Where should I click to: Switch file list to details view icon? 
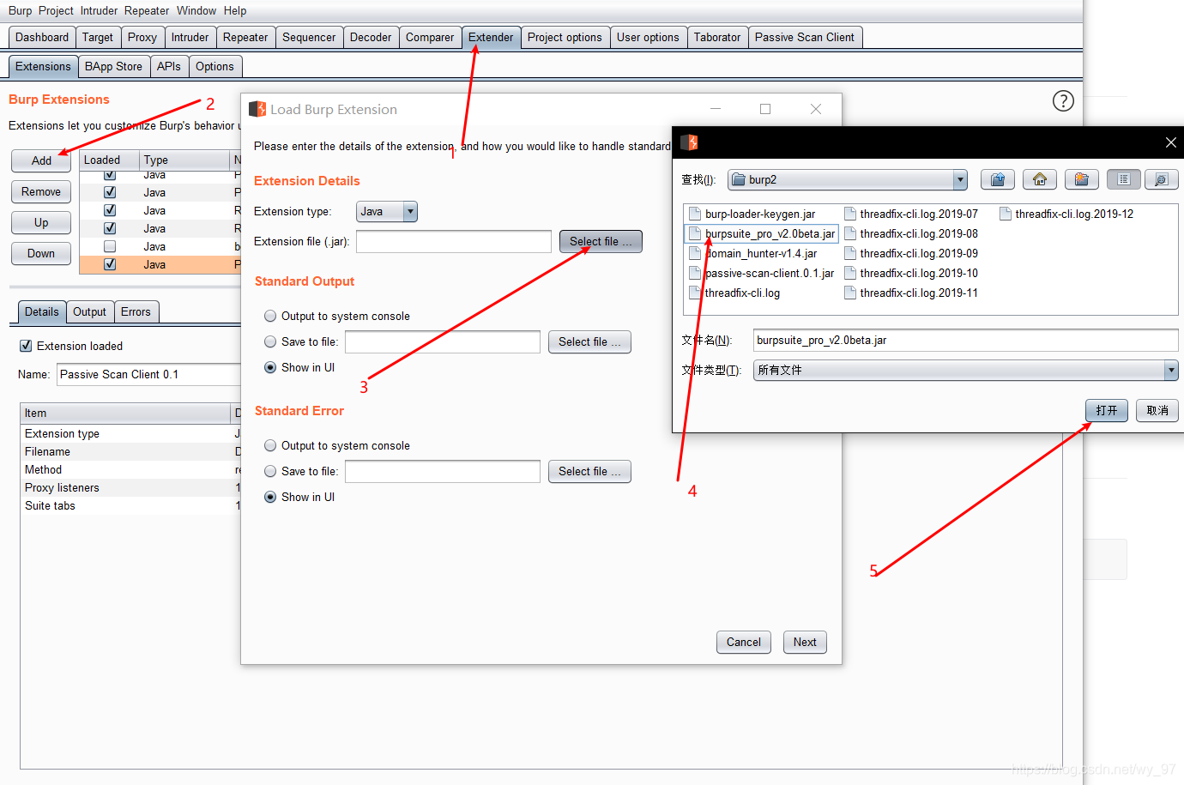point(1122,179)
